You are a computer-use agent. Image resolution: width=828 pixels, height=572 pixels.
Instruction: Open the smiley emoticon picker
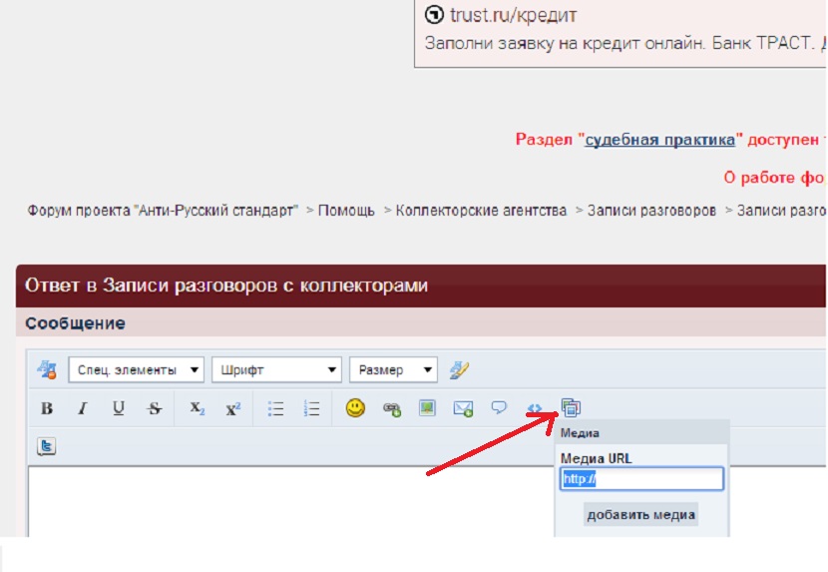[x=355, y=408]
